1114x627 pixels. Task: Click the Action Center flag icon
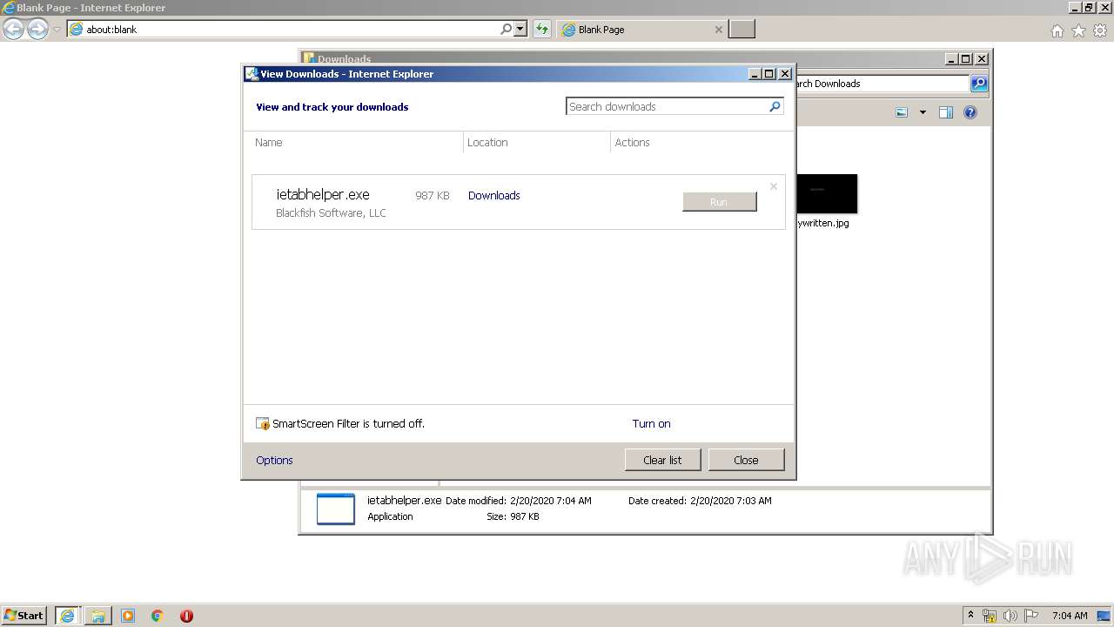tap(1030, 616)
